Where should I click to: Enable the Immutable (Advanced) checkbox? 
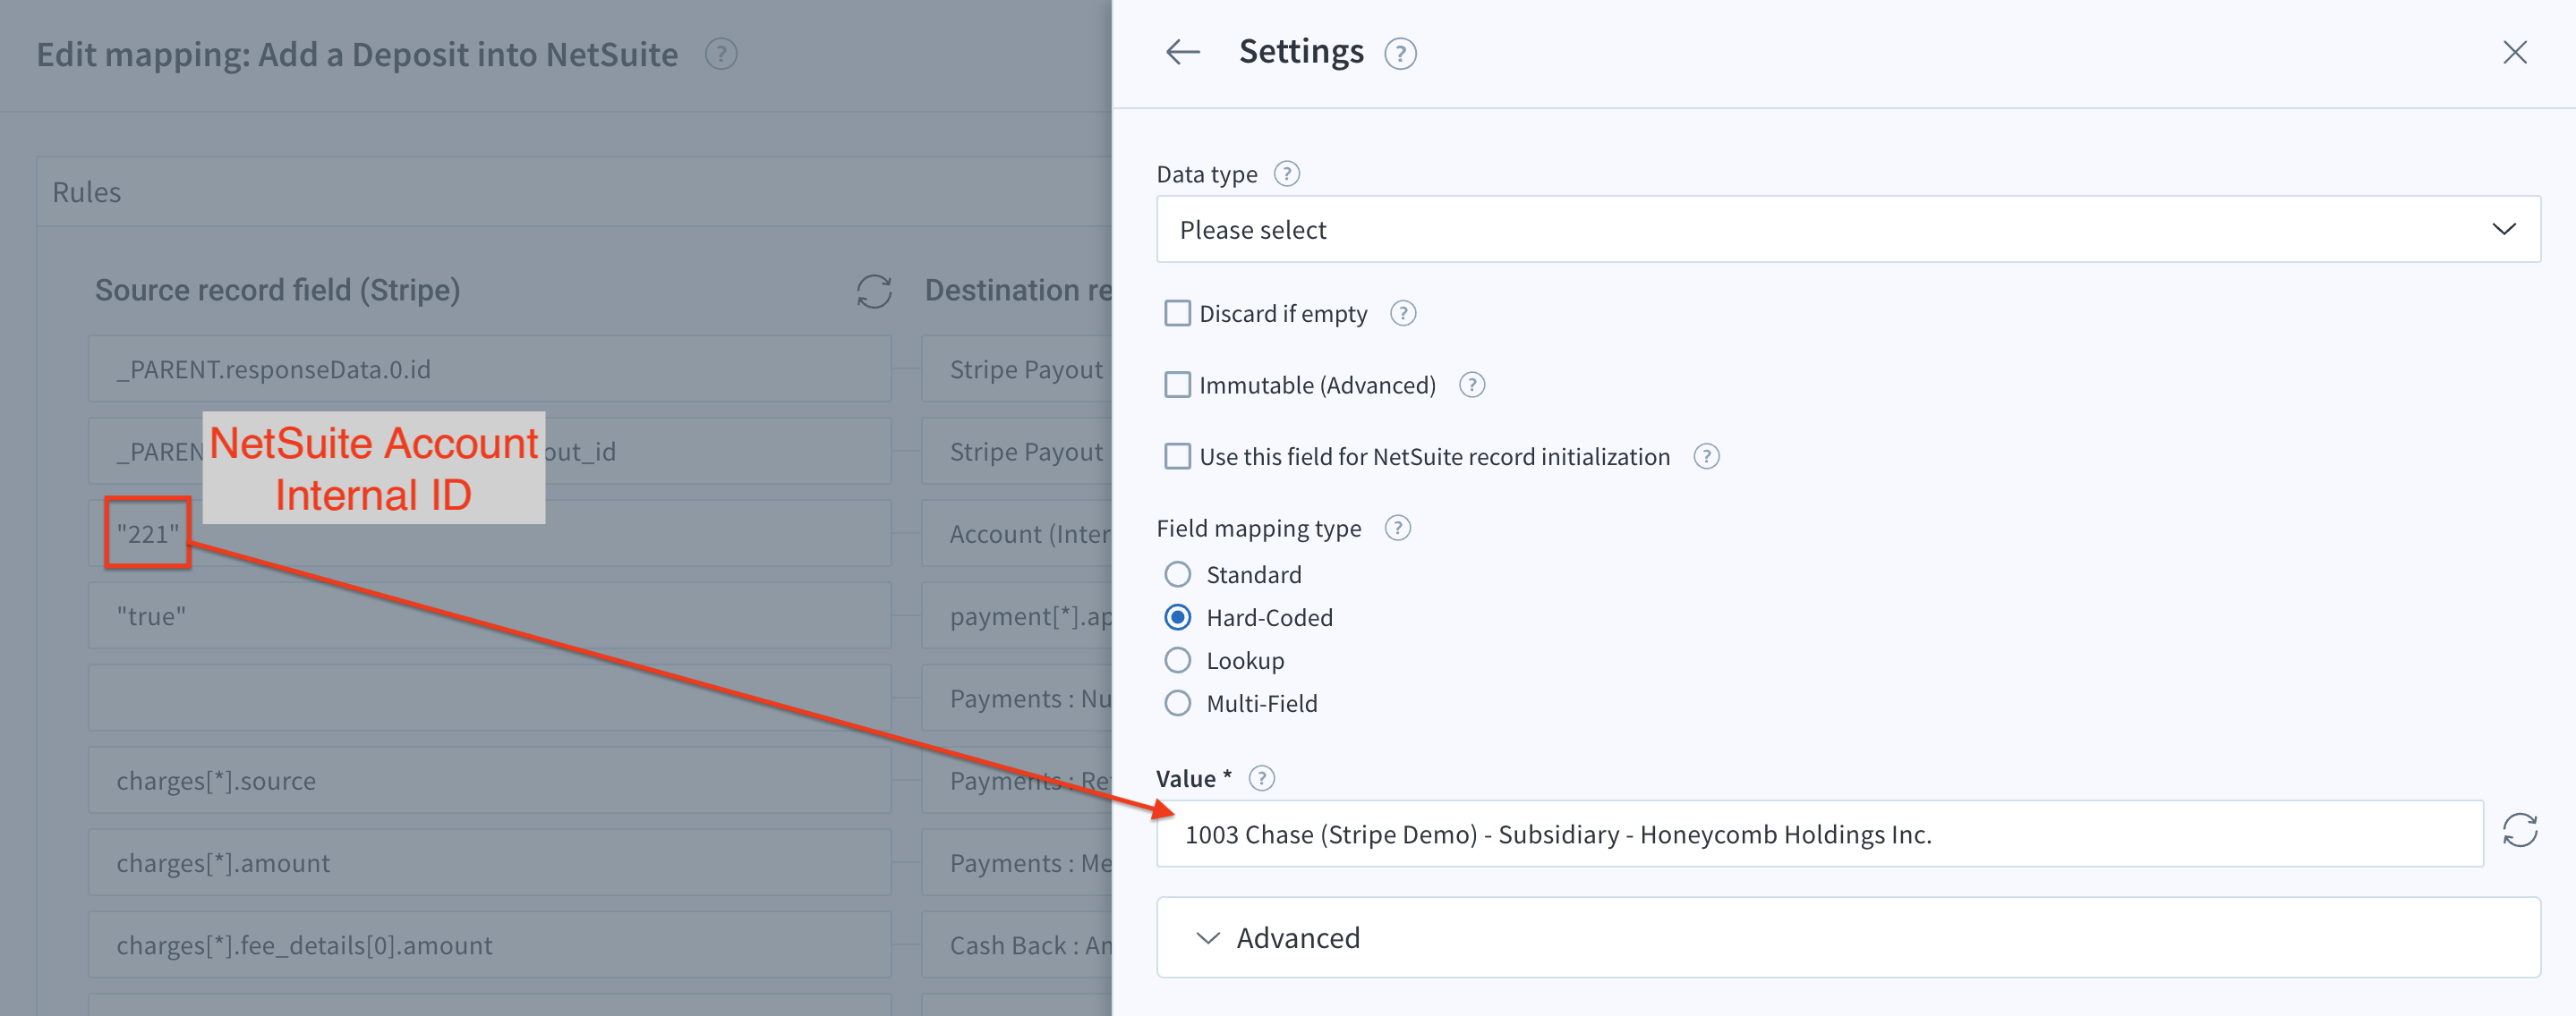(x=1178, y=385)
